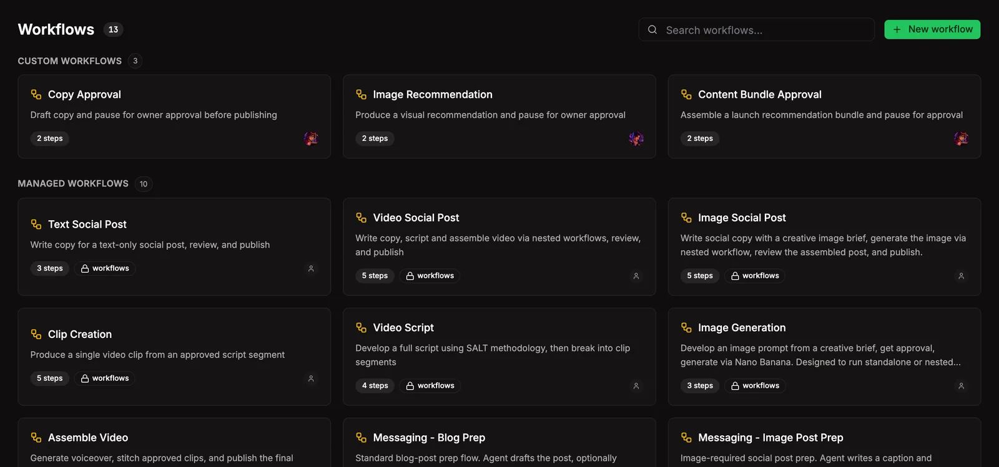Click the 2 steps badge on Content Bundle Approval

pyautogui.click(x=700, y=138)
